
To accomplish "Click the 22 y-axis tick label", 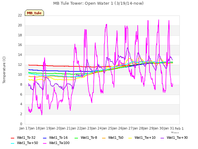I will click(x=20, y=15).
